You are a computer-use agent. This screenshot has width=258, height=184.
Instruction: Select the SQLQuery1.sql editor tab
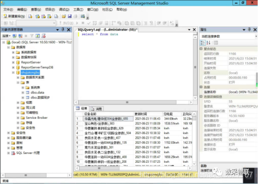(x=108, y=30)
